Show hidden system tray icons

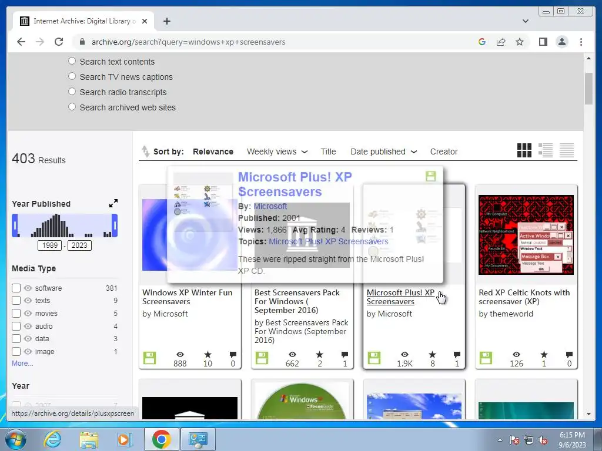click(x=500, y=440)
